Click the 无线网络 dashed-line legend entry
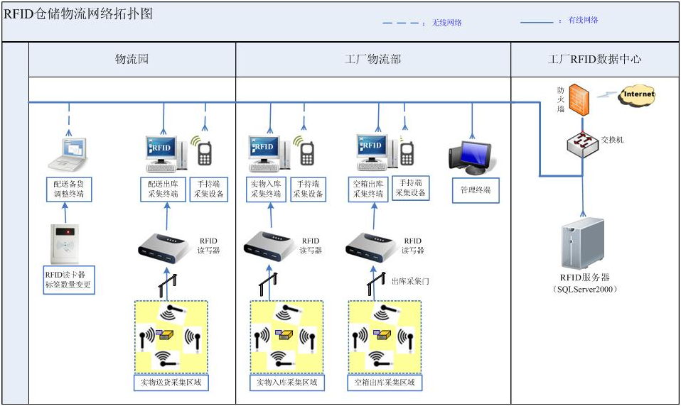The image size is (681, 406). pos(422,23)
